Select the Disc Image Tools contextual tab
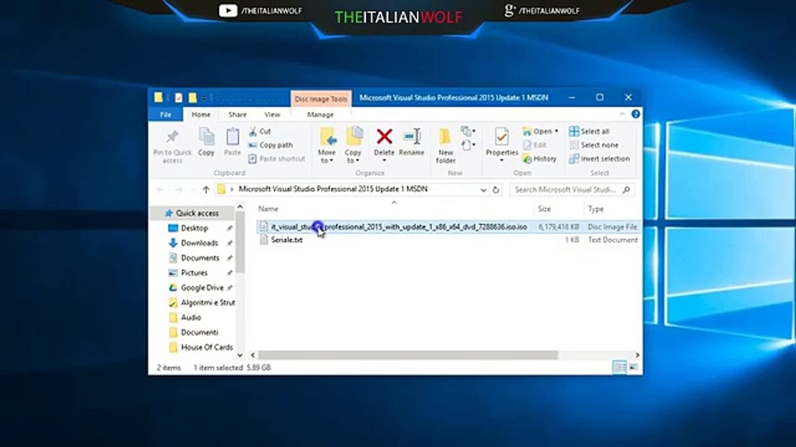 [x=321, y=99]
